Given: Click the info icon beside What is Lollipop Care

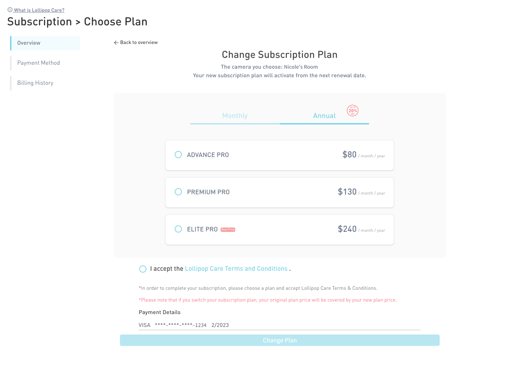Looking at the screenshot, I should click(x=10, y=10).
